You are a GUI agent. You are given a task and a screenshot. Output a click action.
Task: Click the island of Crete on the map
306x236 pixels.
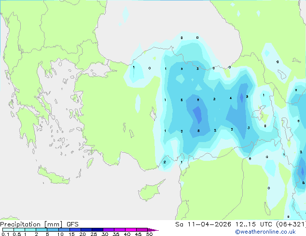pyautogui.click(x=54, y=176)
